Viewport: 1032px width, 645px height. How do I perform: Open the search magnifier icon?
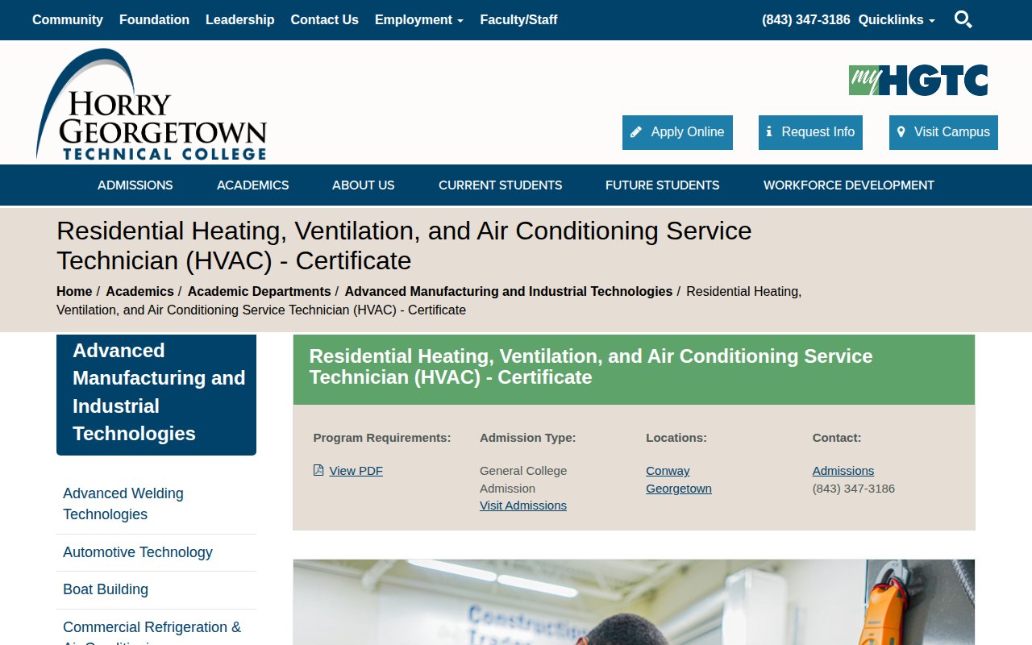pos(963,19)
